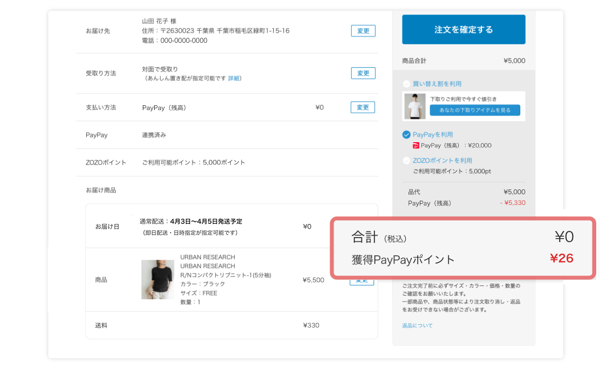
Task: Click the white T-shirt trade-in thumbnail
Action: point(415,106)
